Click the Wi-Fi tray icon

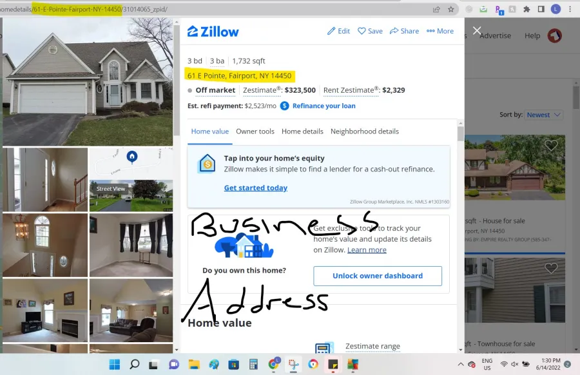pos(504,364)
